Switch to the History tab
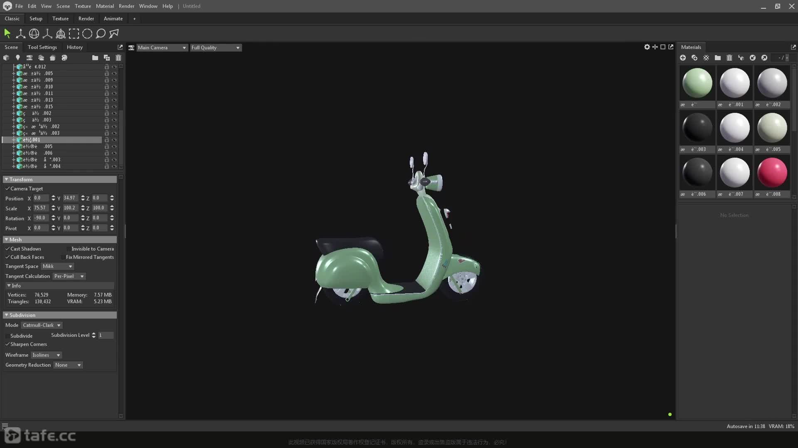The image size is (798, 448). [x=75, y=47]
